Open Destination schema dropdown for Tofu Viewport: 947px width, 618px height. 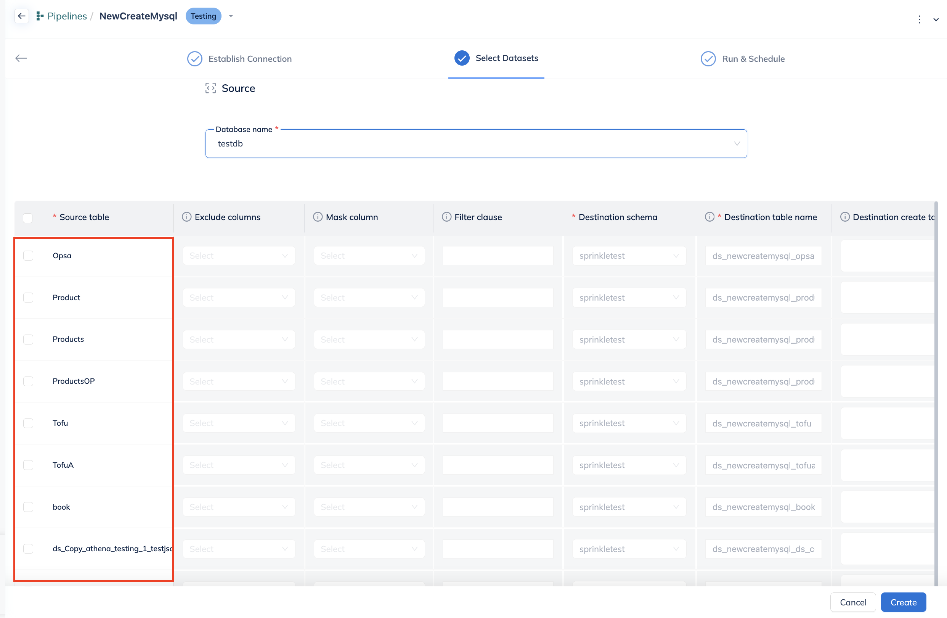point(629,423)
